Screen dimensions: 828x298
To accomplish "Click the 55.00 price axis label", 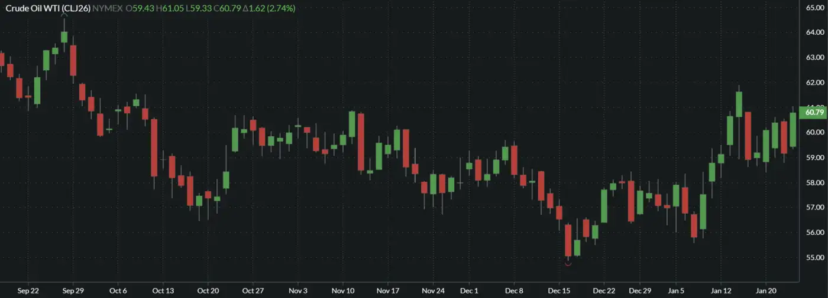I will pyautogui.click(x=815, y=258).
